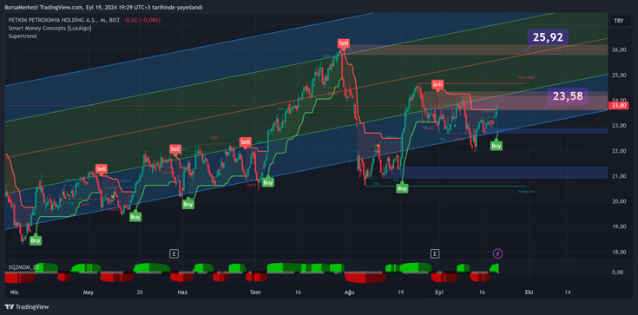This screenshot has height=315, width=638.
Task: Select the Buy label beside the 22,00 level
Action: (496, 145)
